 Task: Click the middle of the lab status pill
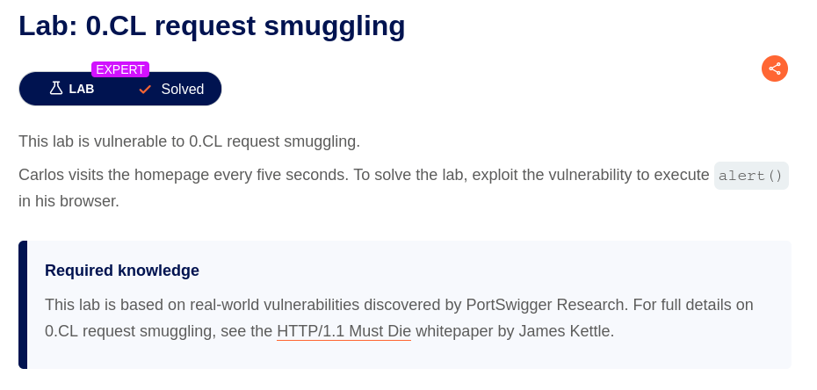coord(120,89)
